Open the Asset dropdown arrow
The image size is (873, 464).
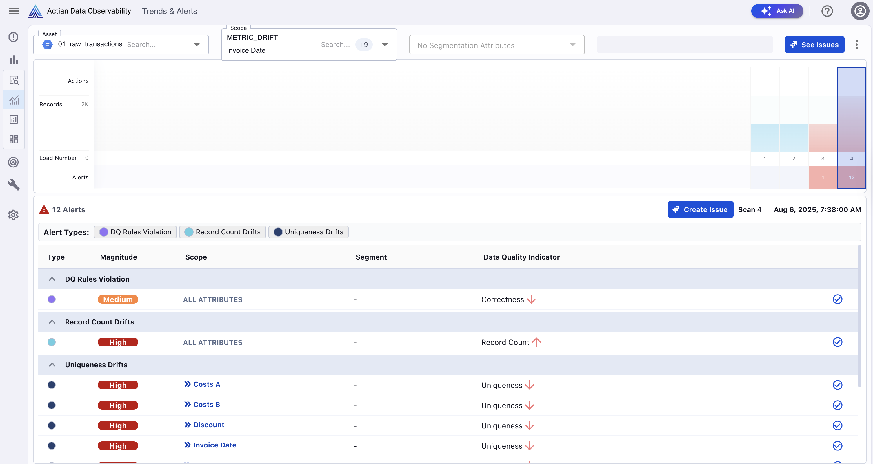pos(197,45)
